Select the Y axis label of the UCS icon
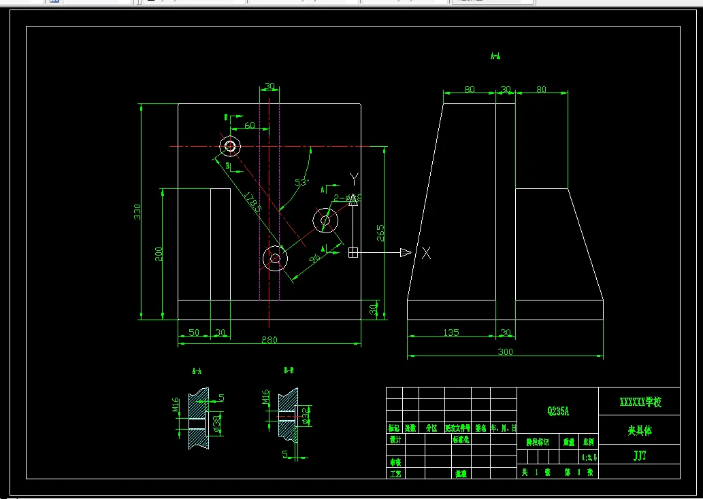The width and height of the screenshot is (703, 499). 354,179
